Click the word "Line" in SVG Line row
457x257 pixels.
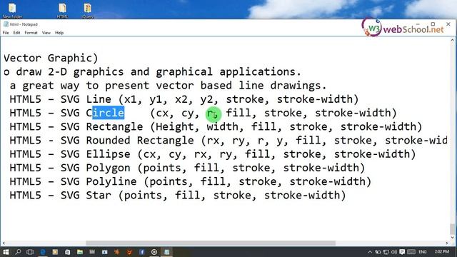[x=99, y=99]
